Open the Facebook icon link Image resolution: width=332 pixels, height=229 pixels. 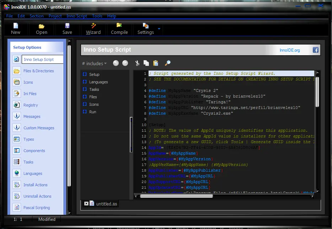(315, 50)
